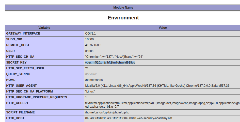Viewport: 240px width, 122px height.
Task: Click the SECRET_KEY variable name cell
Action: [16, 63]
